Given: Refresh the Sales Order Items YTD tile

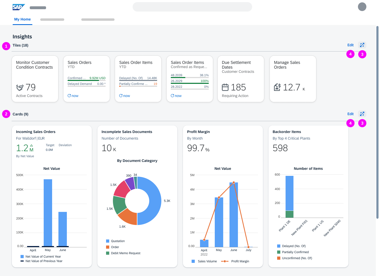Looking at the screenshot, I should point(124,96).
